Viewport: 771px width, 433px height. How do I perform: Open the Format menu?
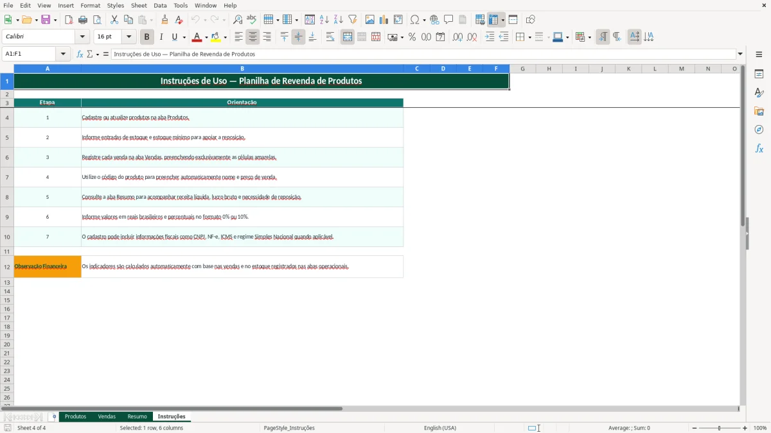(90, 5)
